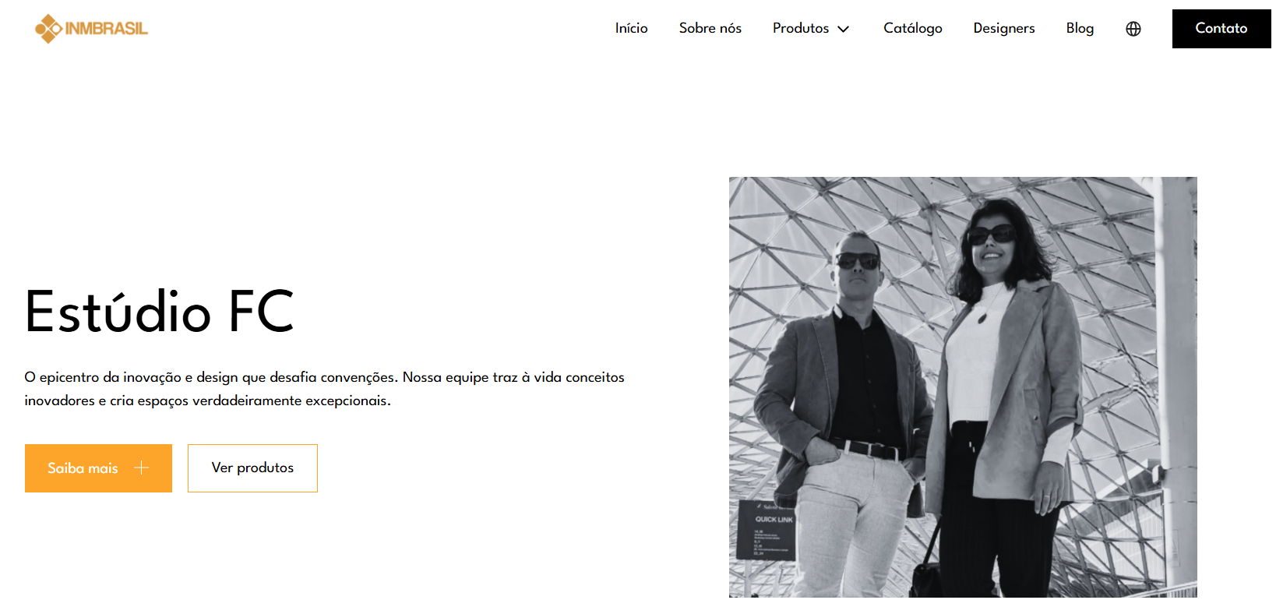This screenshot has height=607, width=1276.
Task: Expand the Produtos dropdown chevron
Action: [x=844, y=29]
